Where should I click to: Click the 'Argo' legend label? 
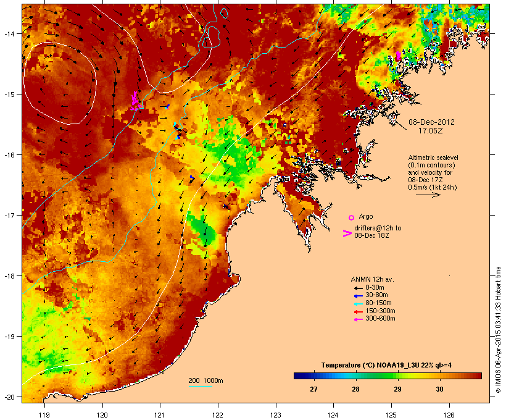tap(366, 216)
